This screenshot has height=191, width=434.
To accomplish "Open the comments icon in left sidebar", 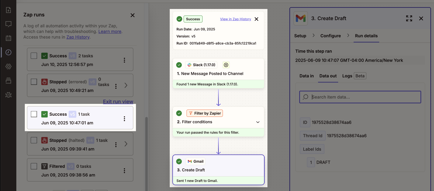I will point(8,24).
